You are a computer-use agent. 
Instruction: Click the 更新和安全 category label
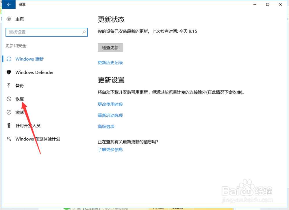coord(16,46)
